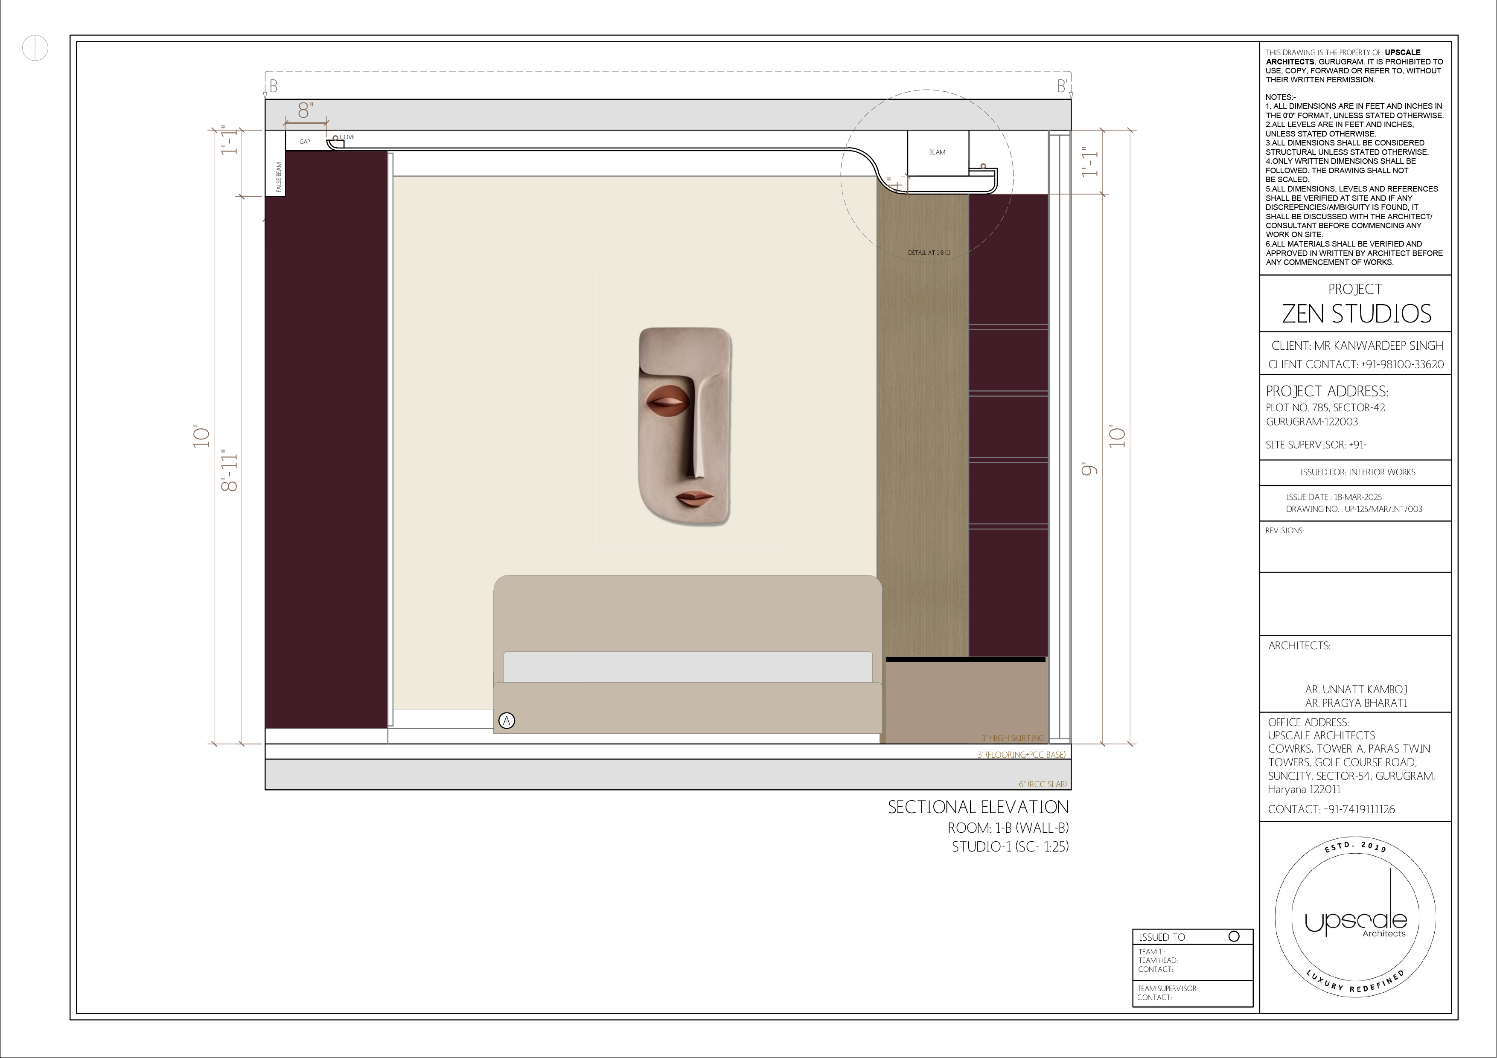Select AR. UNNATT KAMBOJ name
This screenshot has width=1497, height=1058.
(1356, 689)
